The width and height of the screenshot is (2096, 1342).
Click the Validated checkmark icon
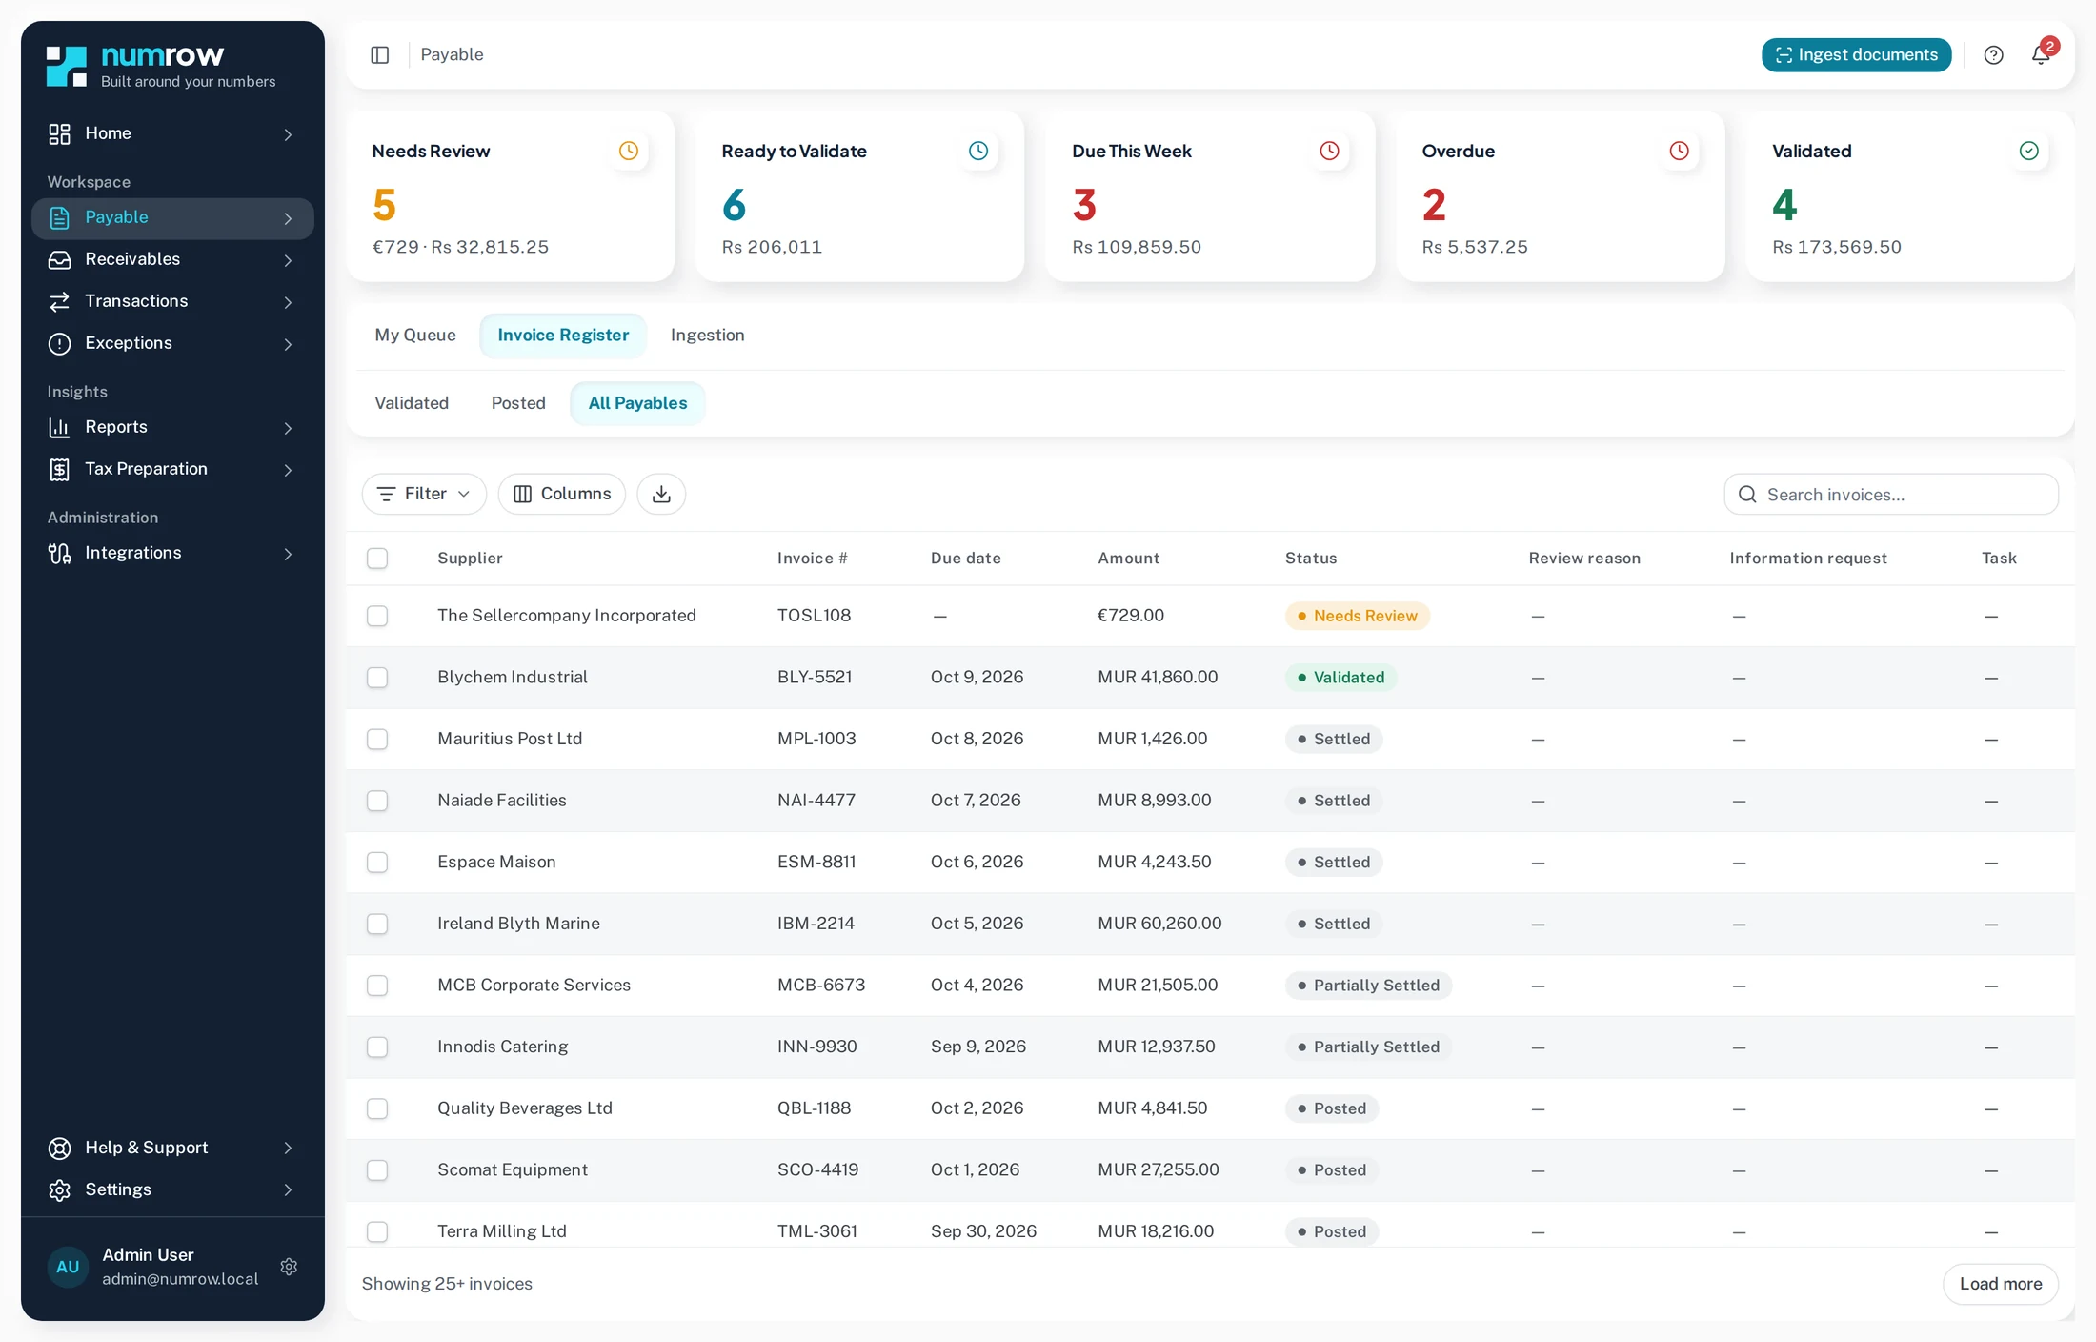(2029, 151)
